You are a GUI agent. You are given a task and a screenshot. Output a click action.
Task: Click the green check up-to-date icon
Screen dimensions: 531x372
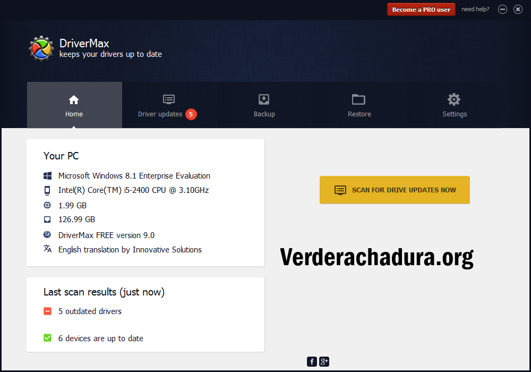coord(47,338)
